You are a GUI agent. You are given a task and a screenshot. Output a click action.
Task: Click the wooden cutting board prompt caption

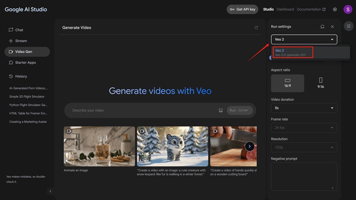click(x=234, y=173)
